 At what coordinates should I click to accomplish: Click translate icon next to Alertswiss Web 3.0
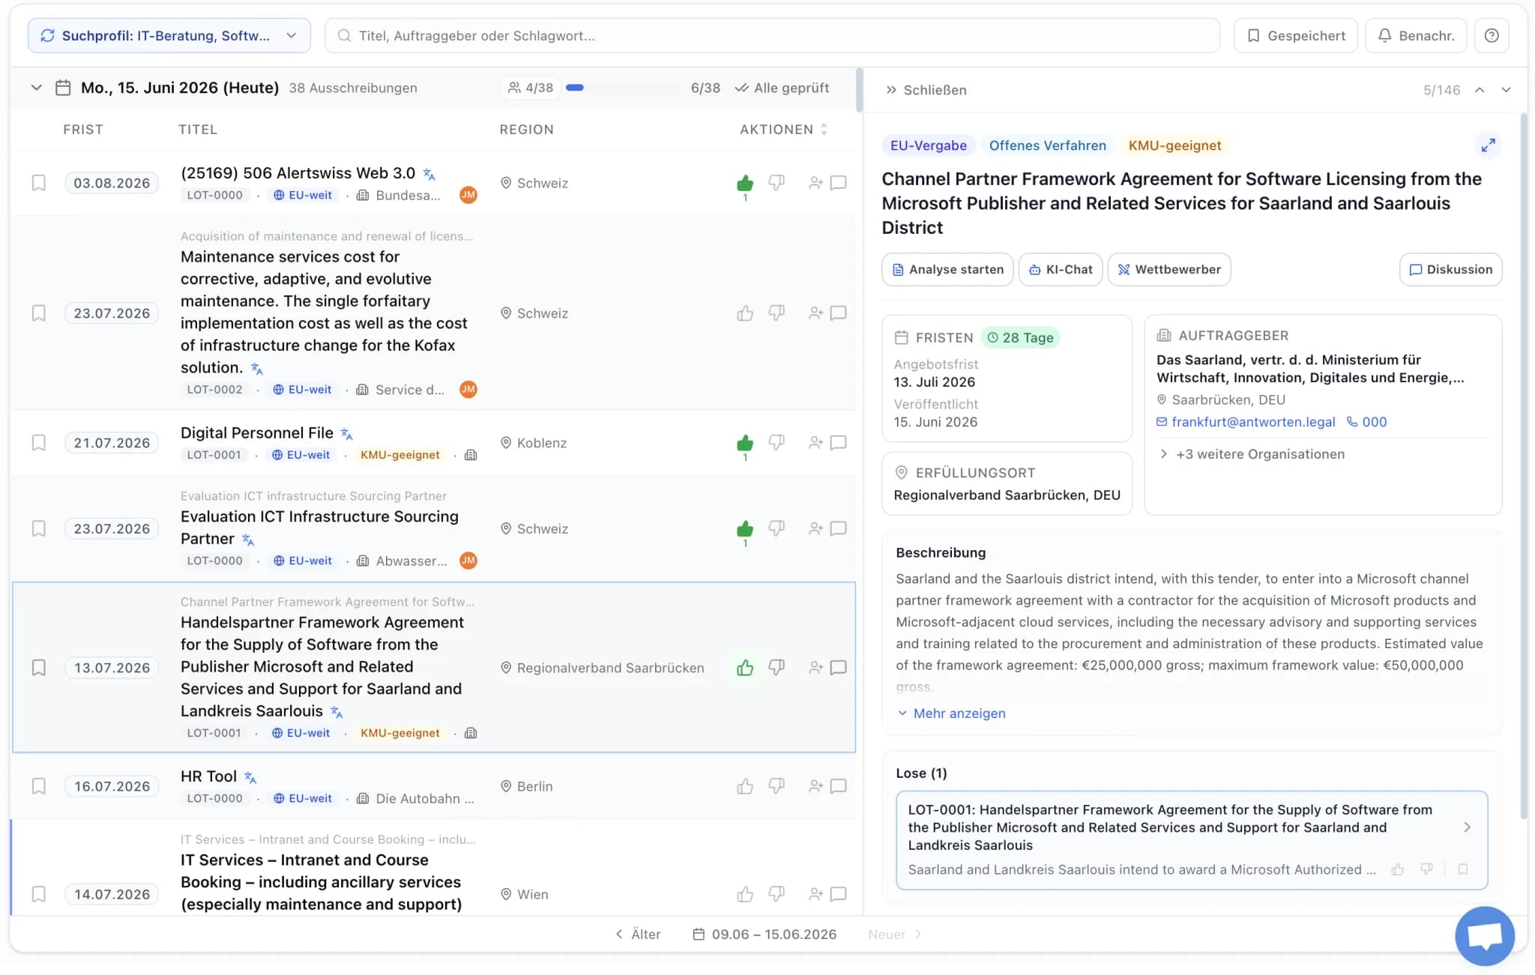[x=429, y=174]
